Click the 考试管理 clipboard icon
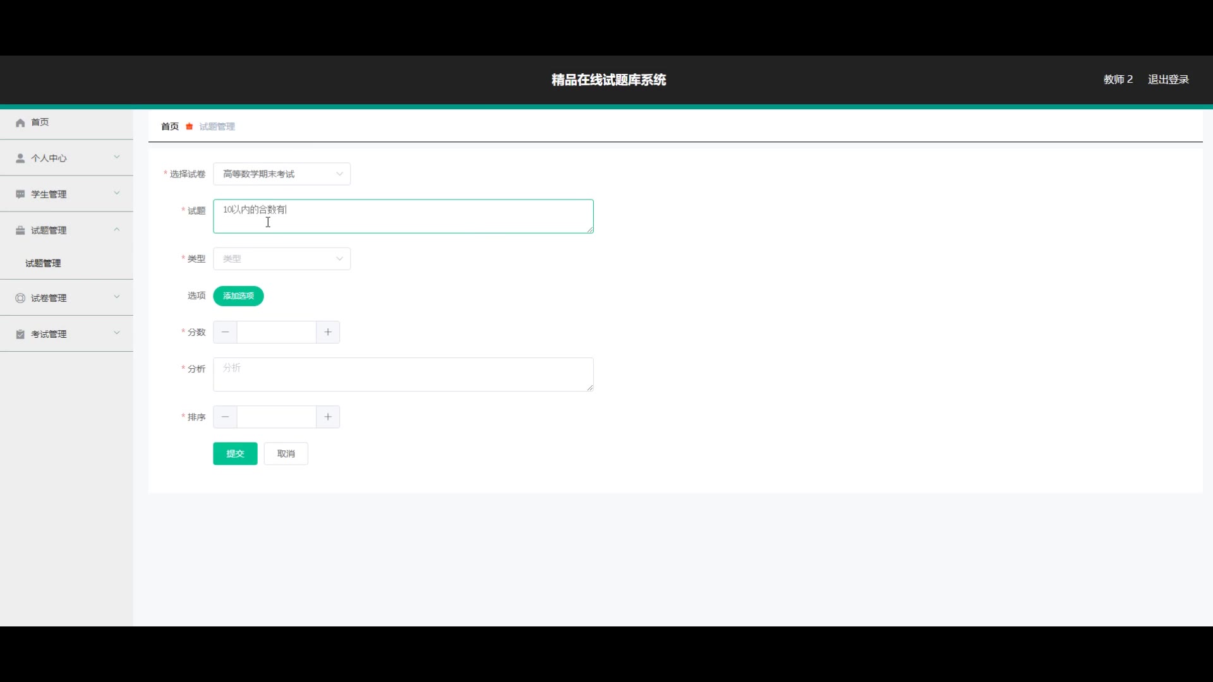Screen dimensions: 1213x682 point(20,334)
